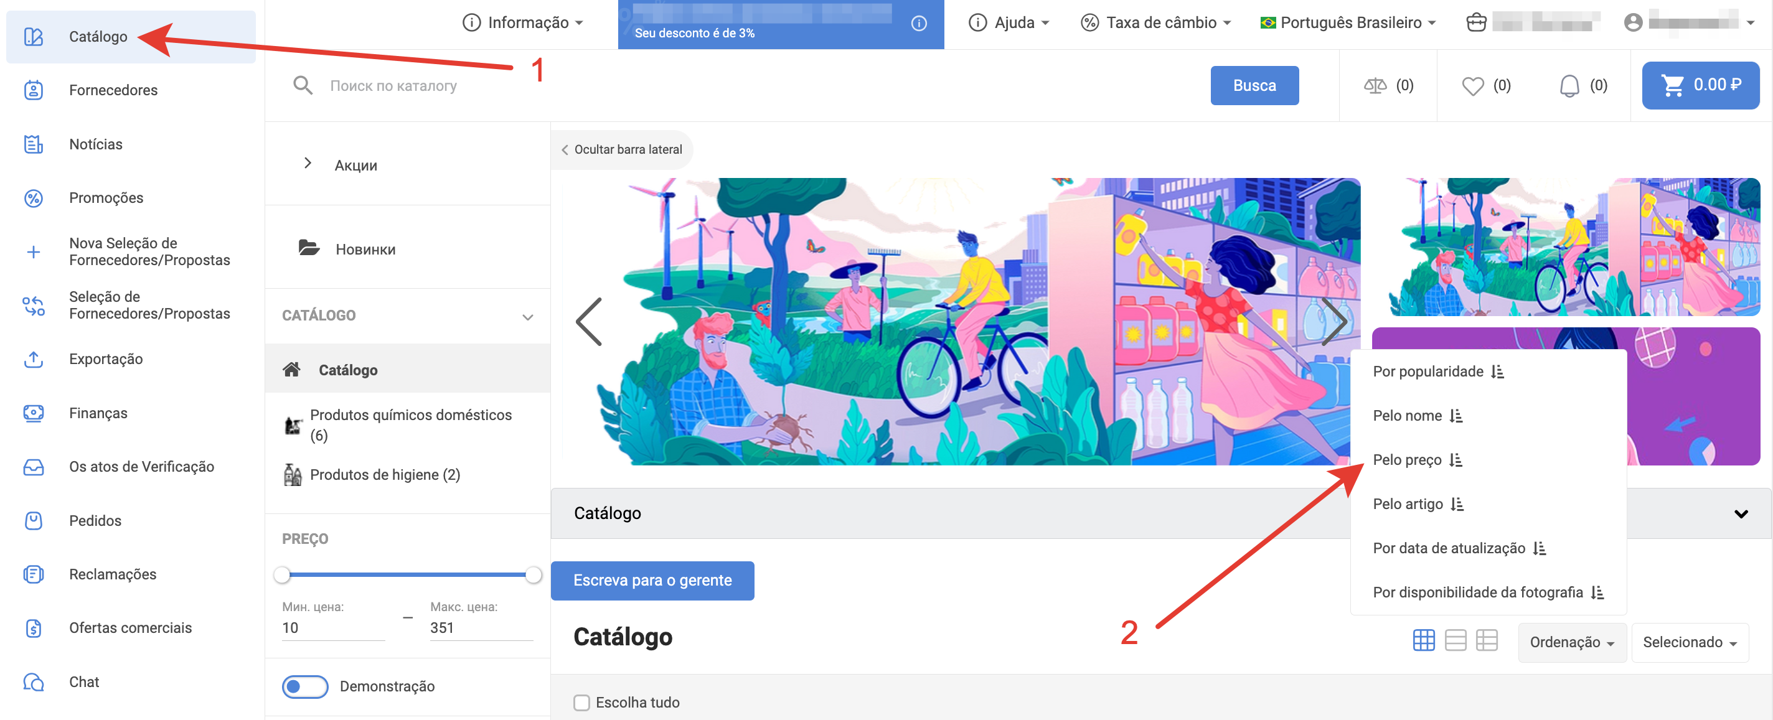Collapse the CATÁLOGO section chevron
The image size is (1773, 720).
pyautogui.click(x=527, y=317)
